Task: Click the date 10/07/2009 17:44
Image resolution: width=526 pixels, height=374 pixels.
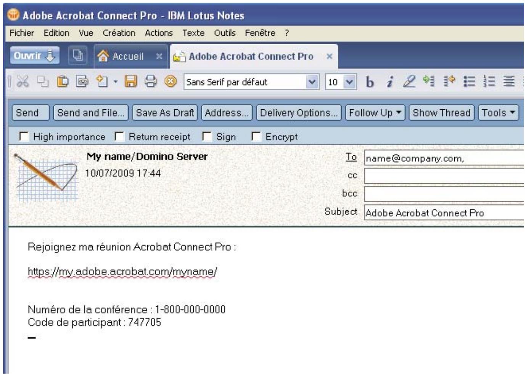Action: [123, 173]
